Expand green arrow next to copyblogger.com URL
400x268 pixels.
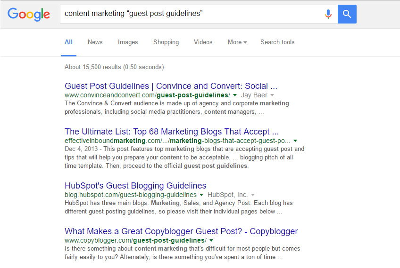[211, 240]
